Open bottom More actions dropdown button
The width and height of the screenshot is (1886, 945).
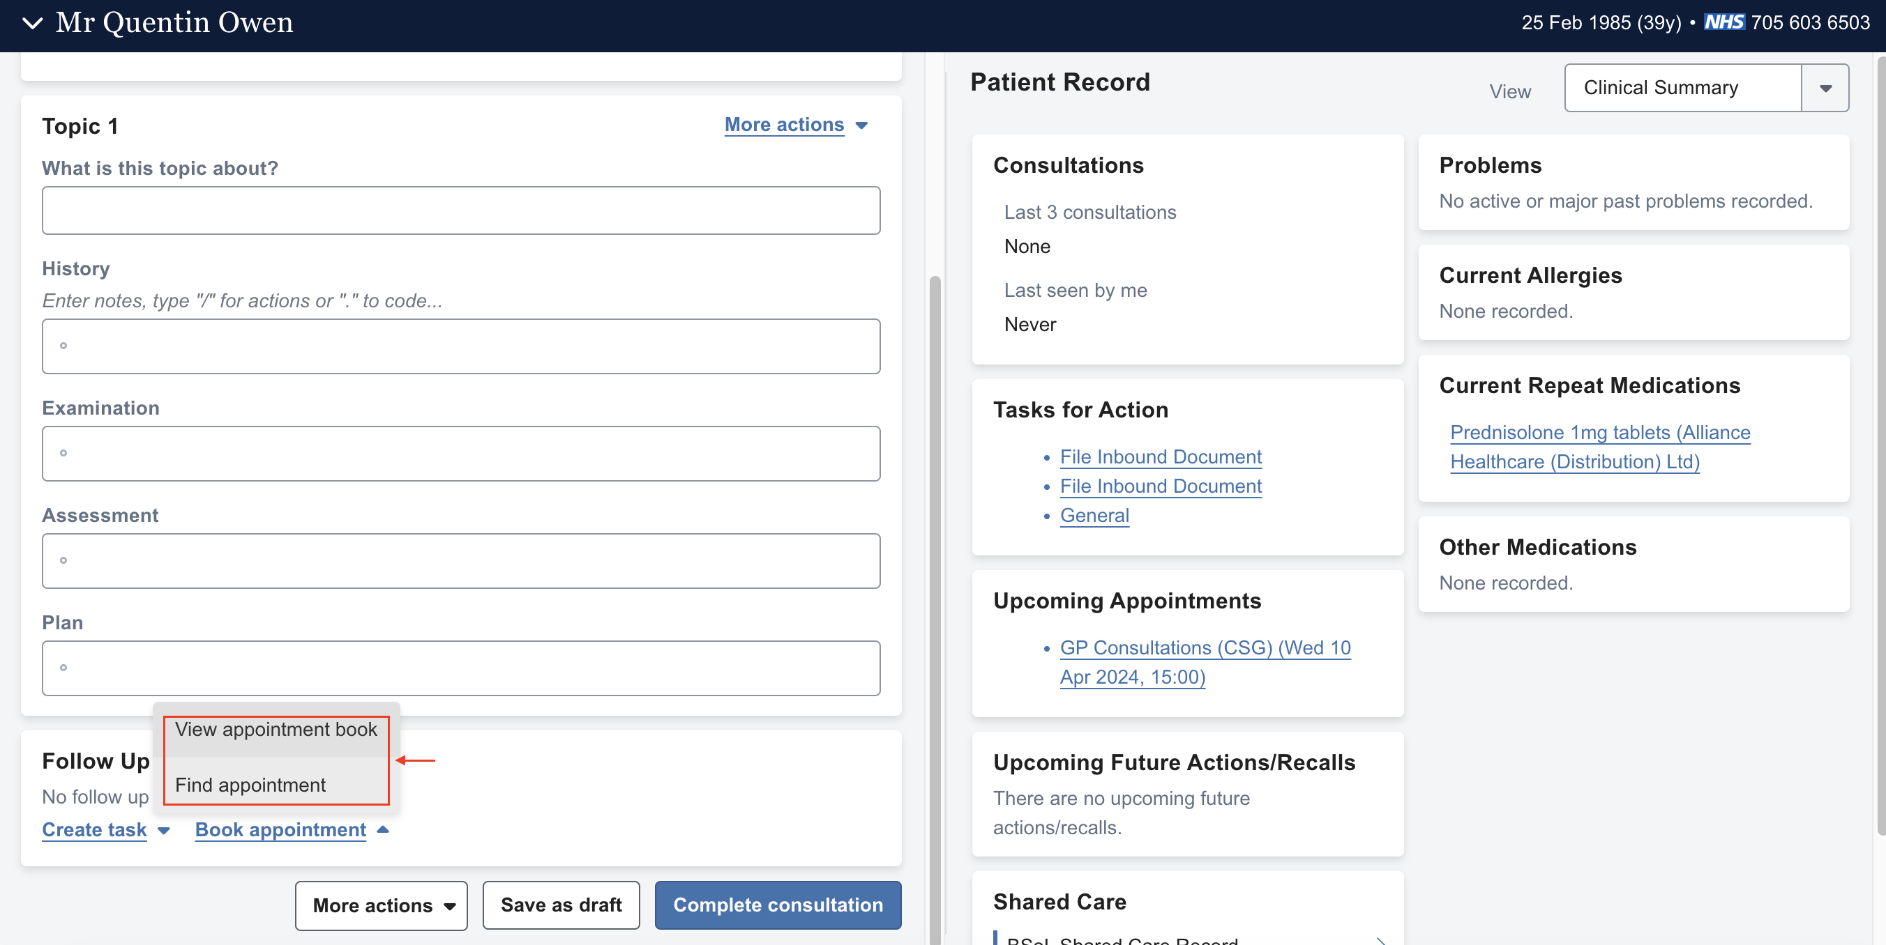(x=381, y=905)
